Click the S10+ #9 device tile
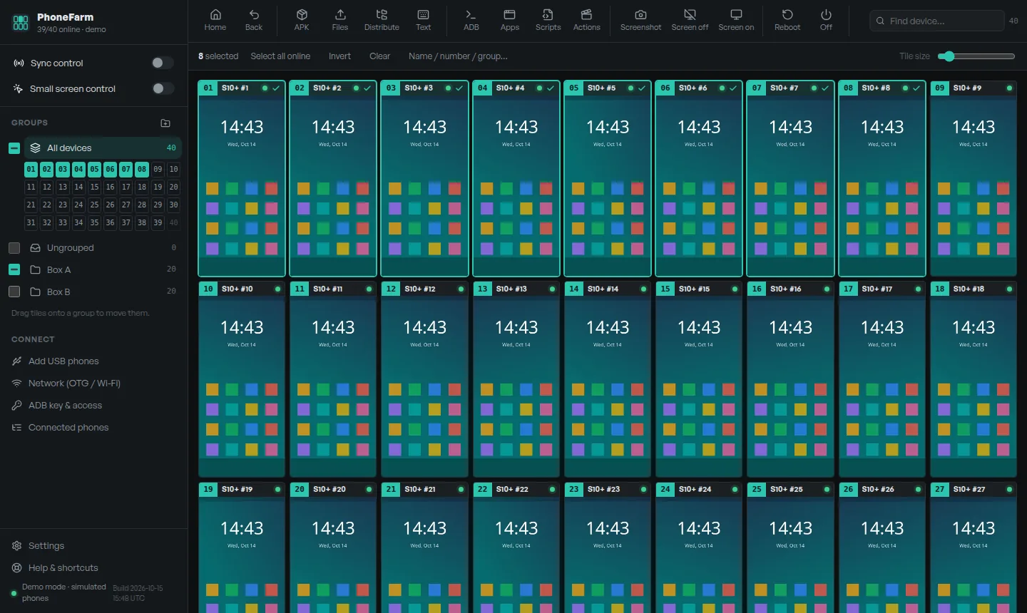Viewport: 1027px width, 613px height. [974, 178]
